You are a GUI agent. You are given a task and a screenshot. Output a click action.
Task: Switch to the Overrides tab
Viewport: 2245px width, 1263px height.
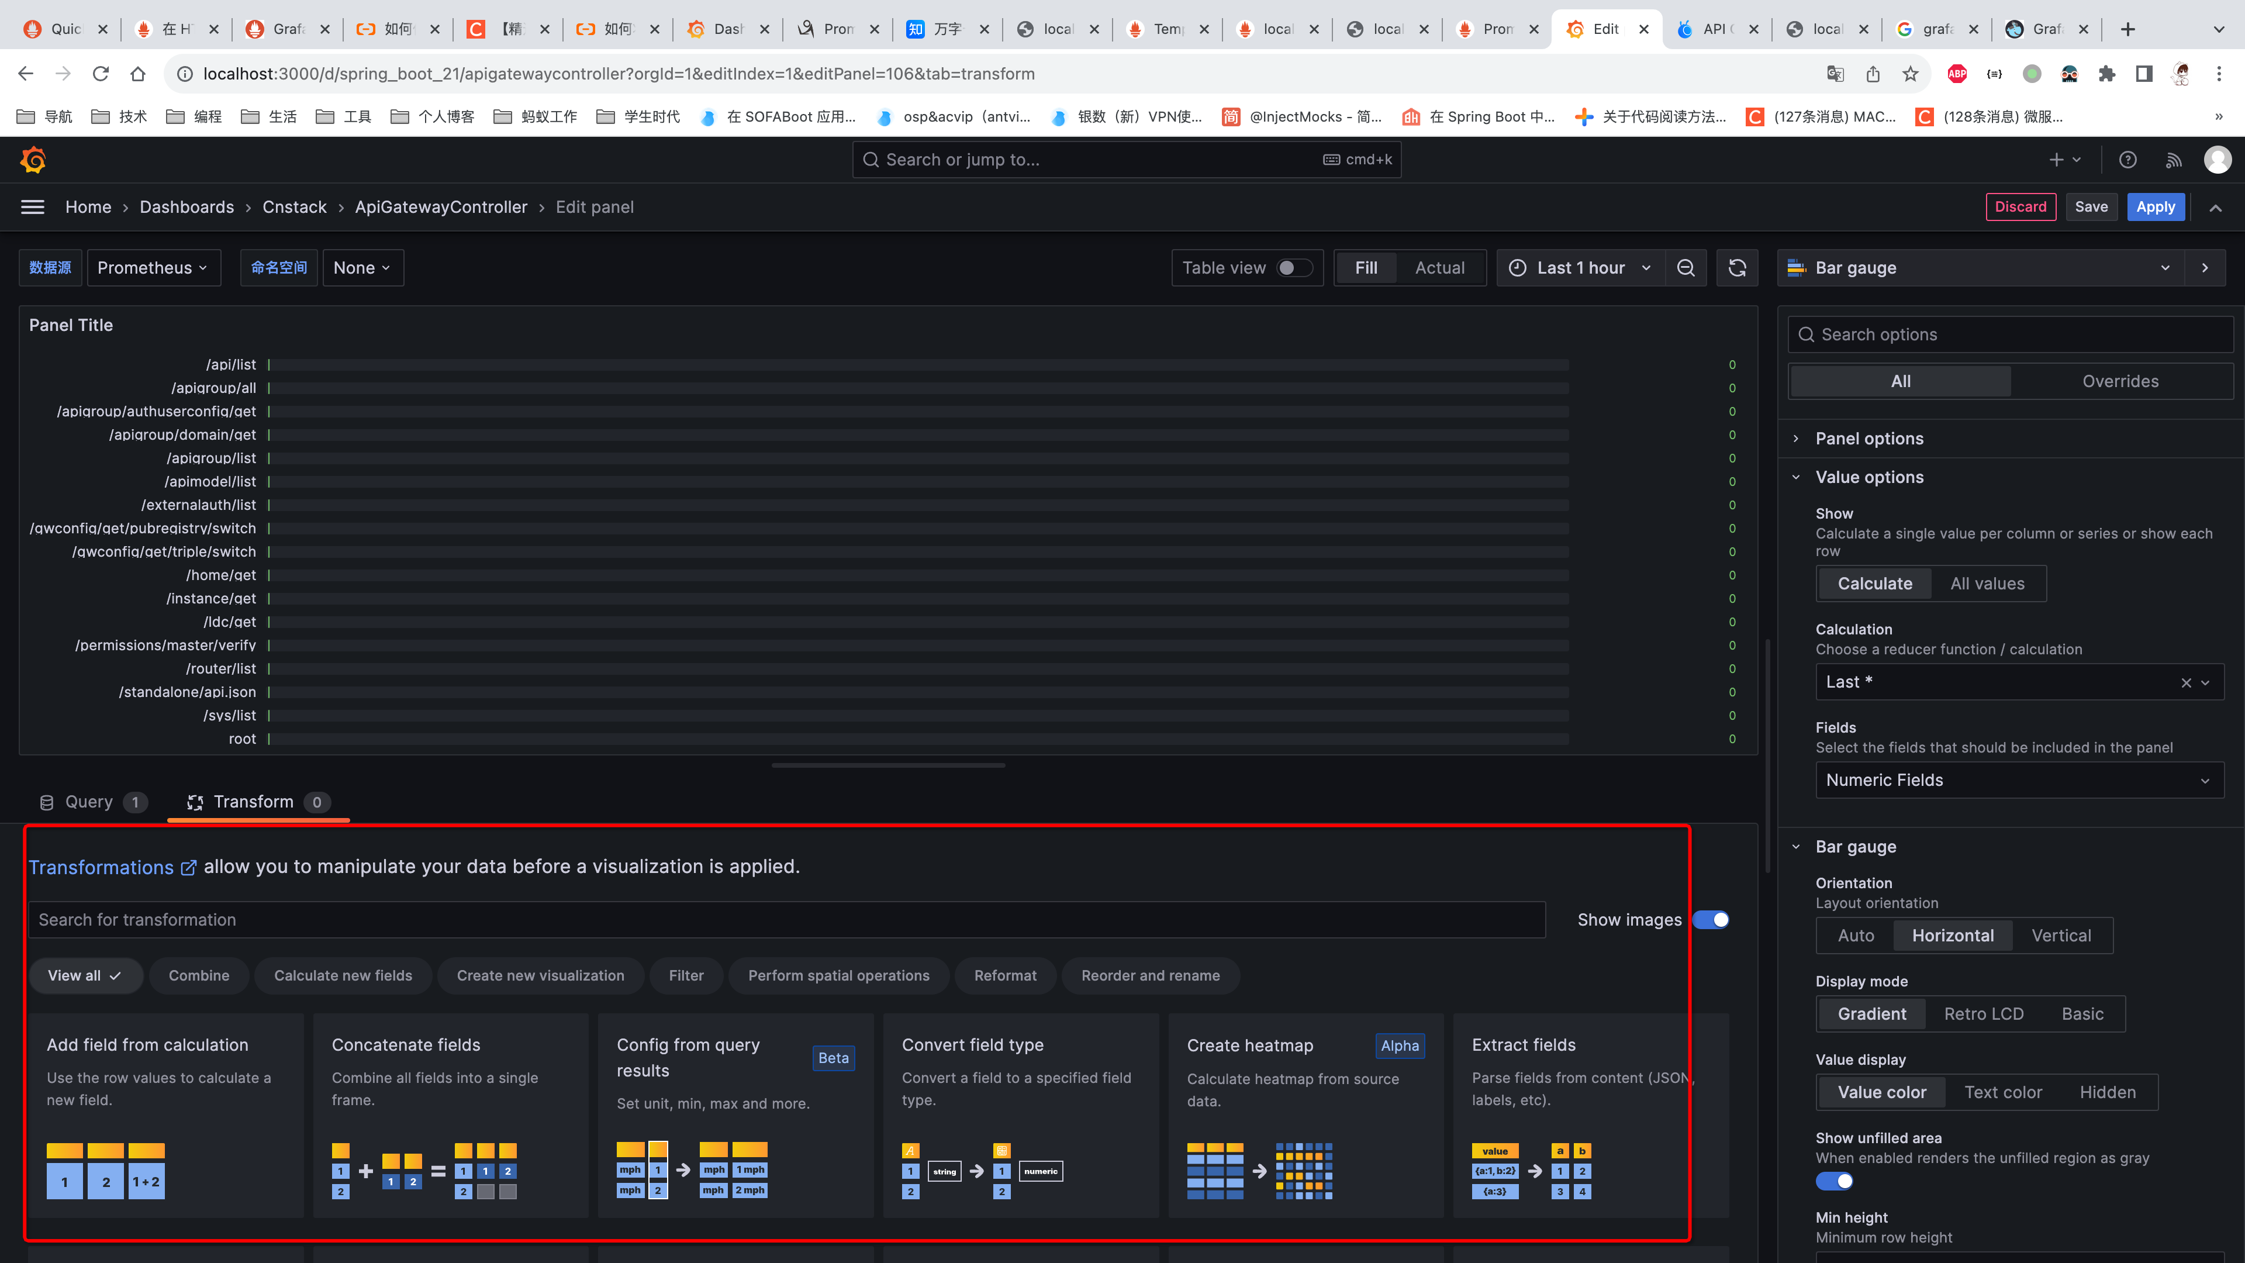tap(2119, 381)
